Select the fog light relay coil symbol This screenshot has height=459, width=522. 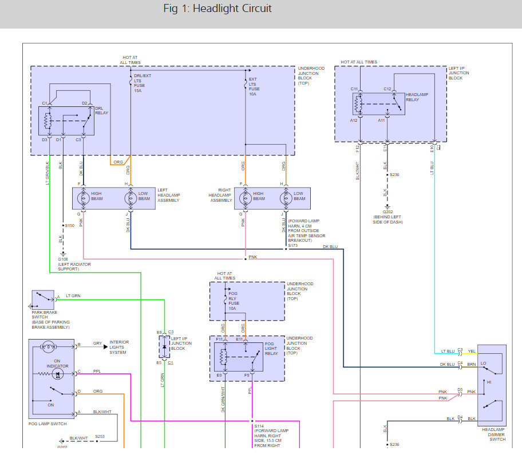tap(223, 357)
